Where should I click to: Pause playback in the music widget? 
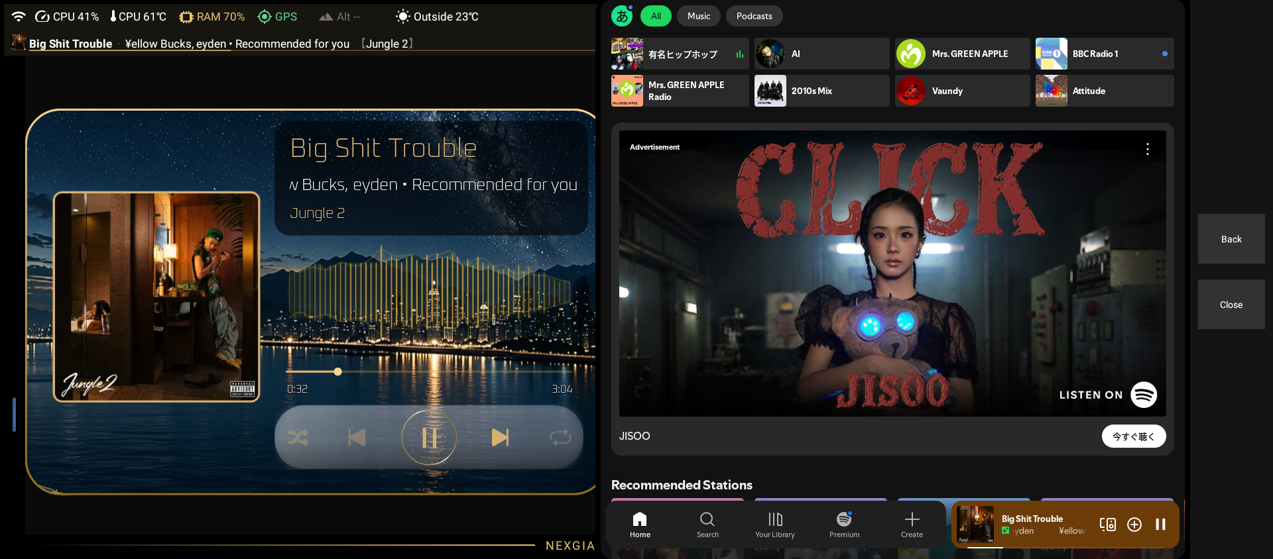click(429, 437)
